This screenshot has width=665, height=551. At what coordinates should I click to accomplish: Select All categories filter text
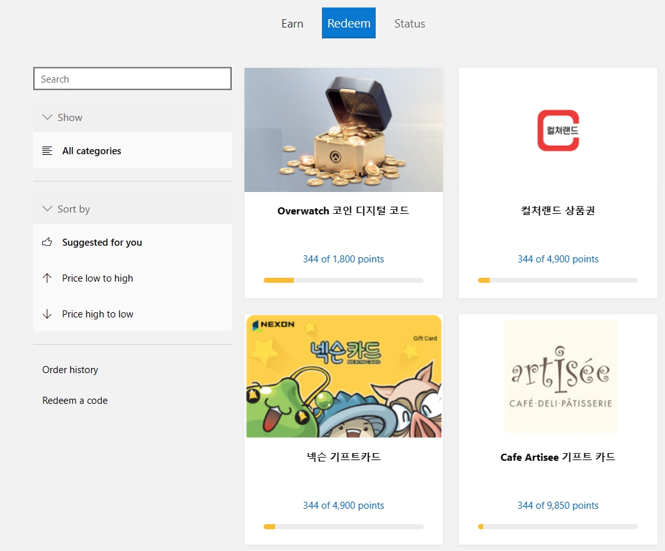click(92, 150)
